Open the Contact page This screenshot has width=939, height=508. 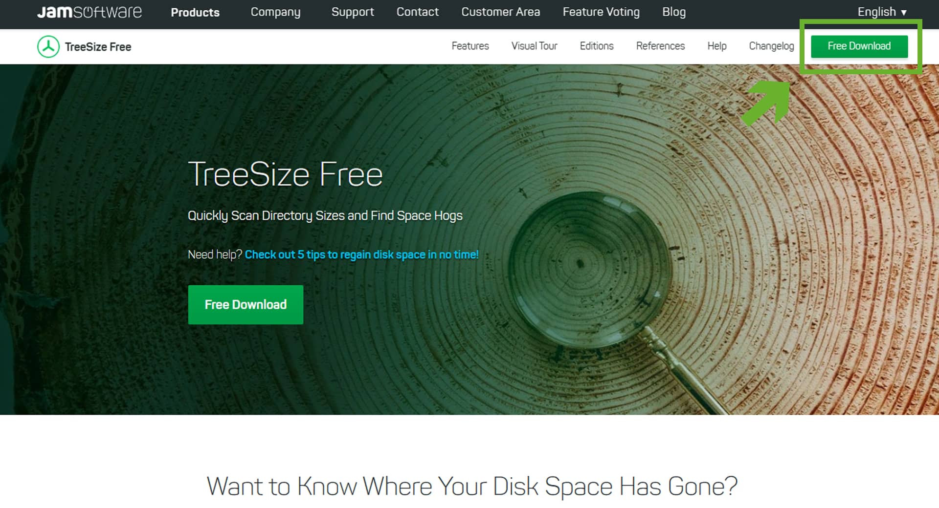(418, 12)
